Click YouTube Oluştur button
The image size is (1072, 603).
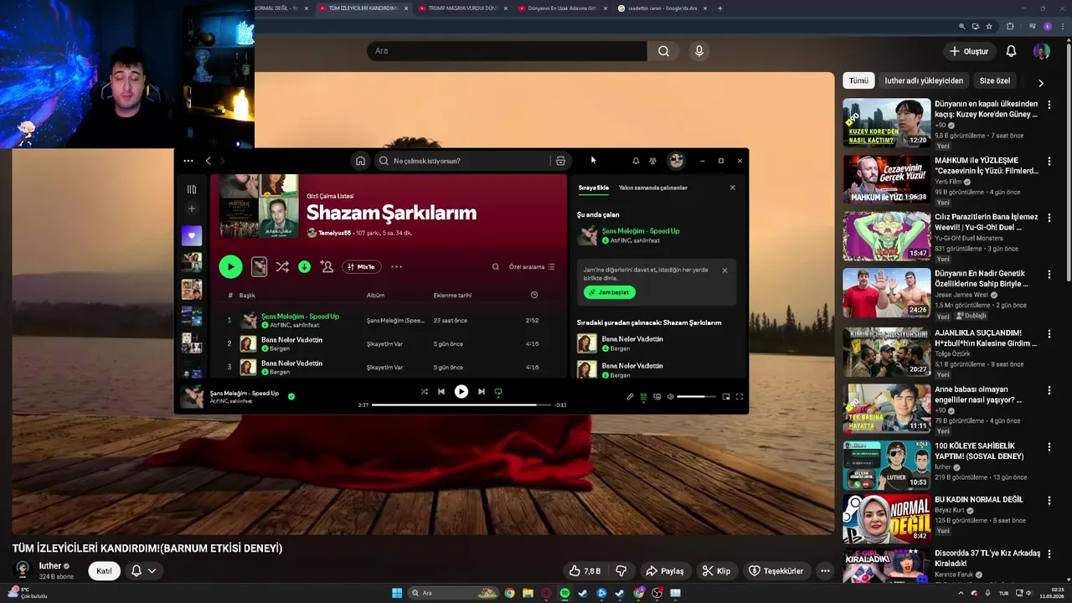969,51
